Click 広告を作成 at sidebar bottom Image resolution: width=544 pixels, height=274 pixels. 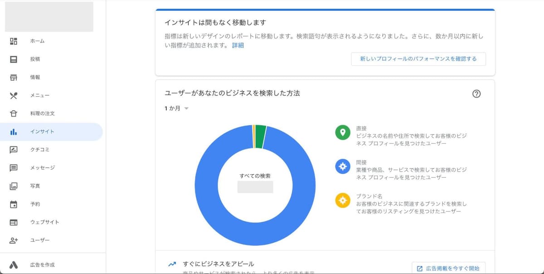(x=43, y=264)
